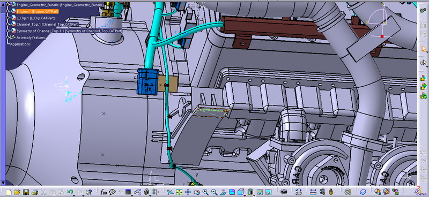
Task: Select L_Clip.1 in the specification tree
Action: pyautogui.click(x=35, y=18)
